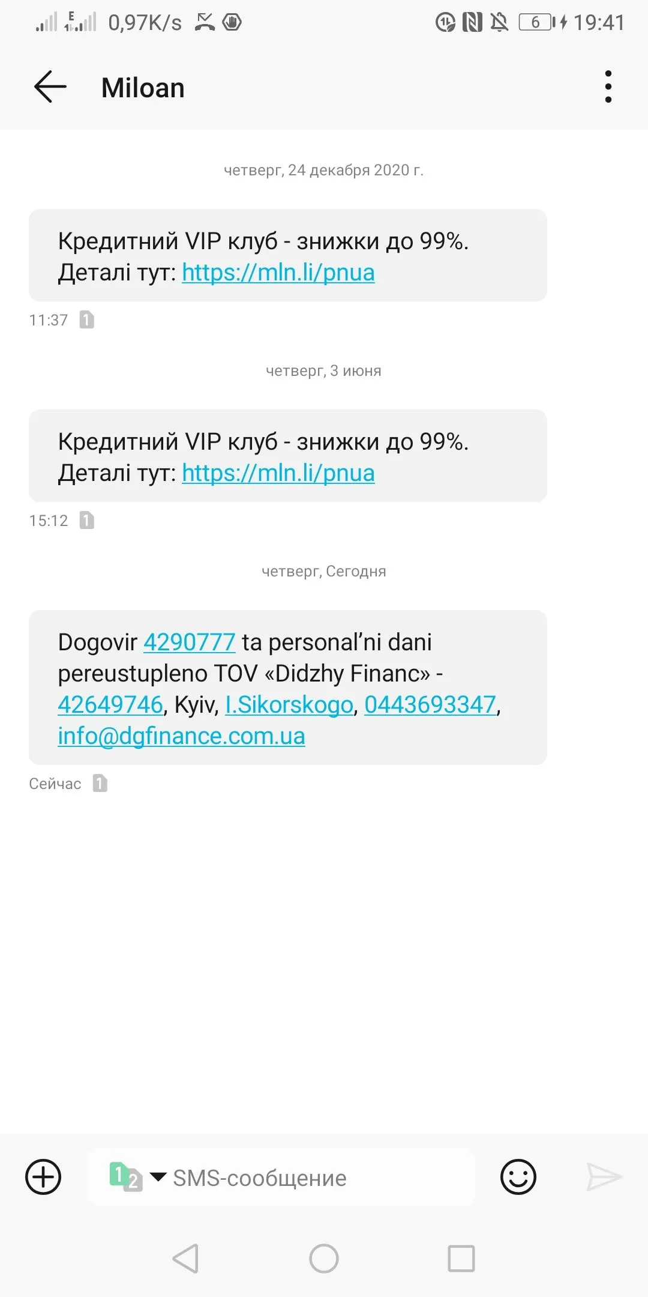Tap the SIM 1 indicator beside 15:12

87,520
